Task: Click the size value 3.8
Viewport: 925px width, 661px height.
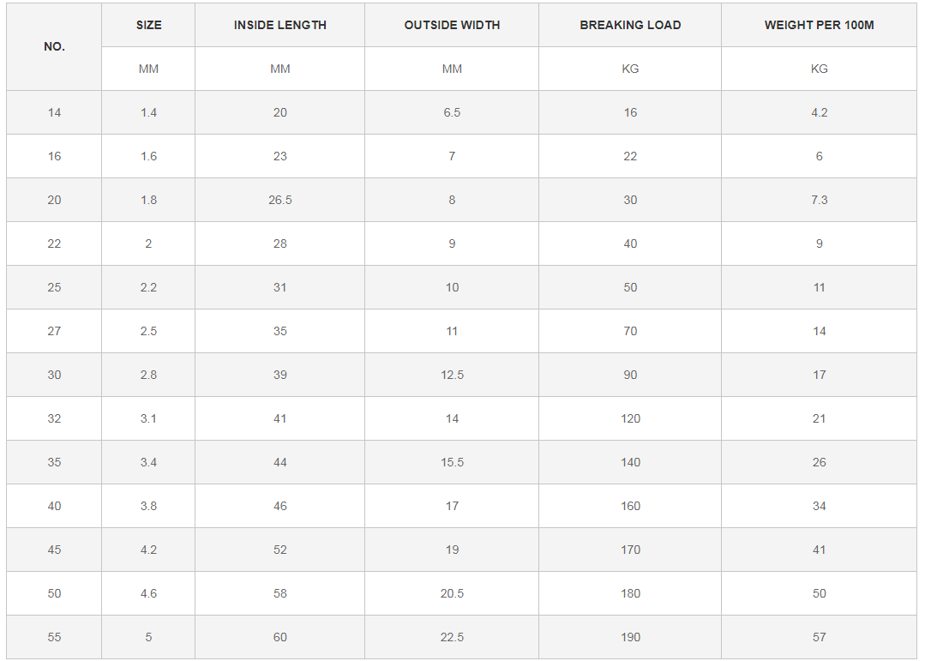Action: (x=148, y=506)
